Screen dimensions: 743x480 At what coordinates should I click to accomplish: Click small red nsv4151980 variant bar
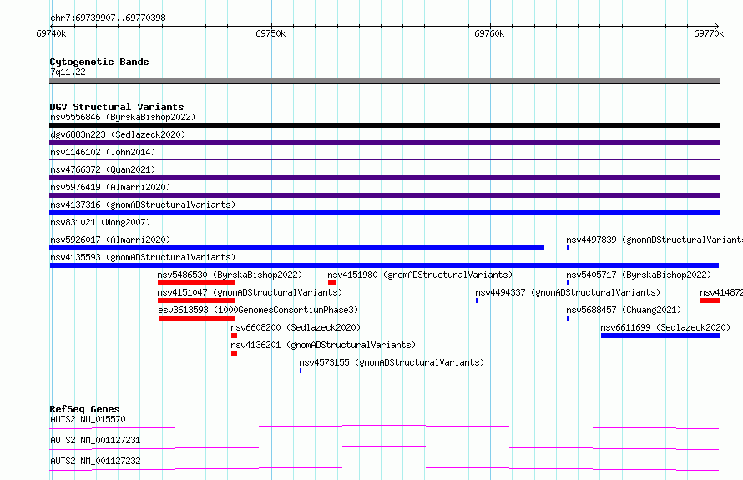click(x=331, y=283)
